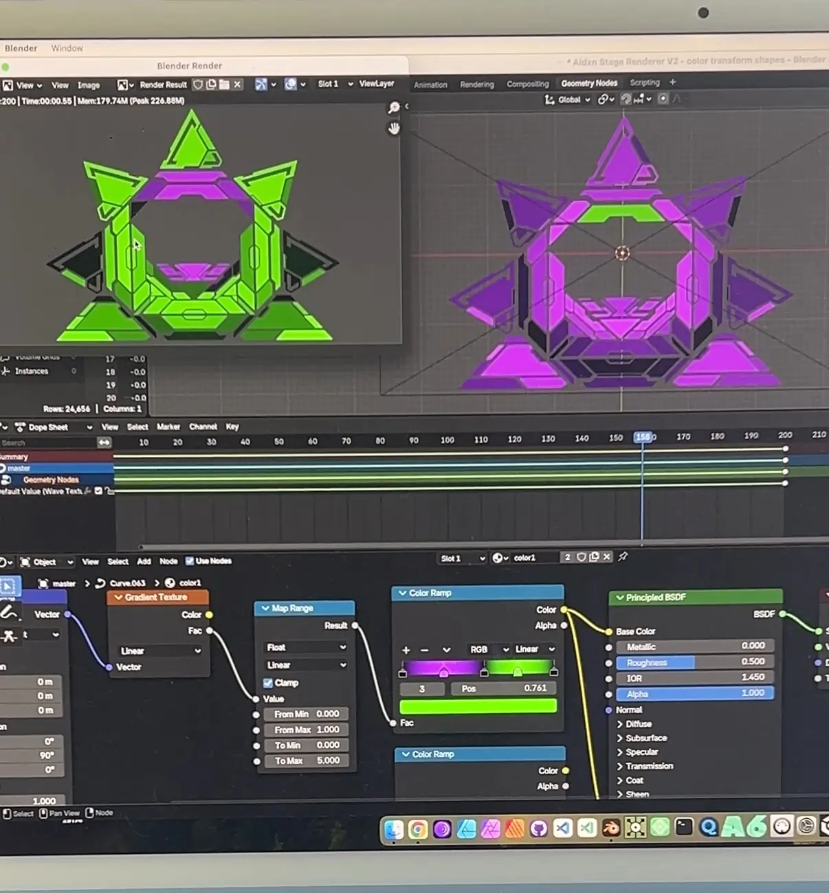This screenshot has height=893, width=829.
Task: Click the pin icon in node editor header
Action: (623, 556)
